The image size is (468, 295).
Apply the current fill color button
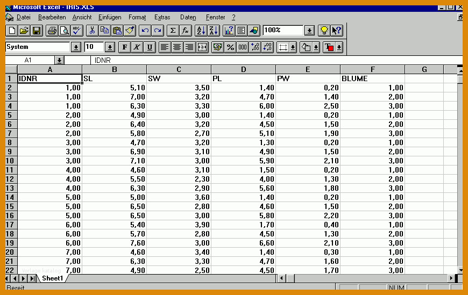(x=306, y=47)
